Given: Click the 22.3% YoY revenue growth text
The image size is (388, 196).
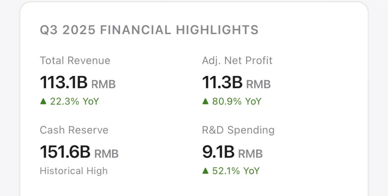Looking at the screenshot, I should [74, 101].
